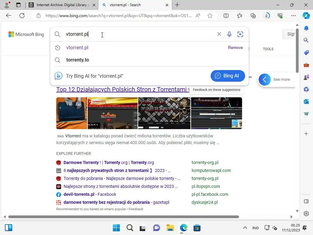
Task: Click the address bar URL
Action: pyautogui.click(x=118, y=16)
